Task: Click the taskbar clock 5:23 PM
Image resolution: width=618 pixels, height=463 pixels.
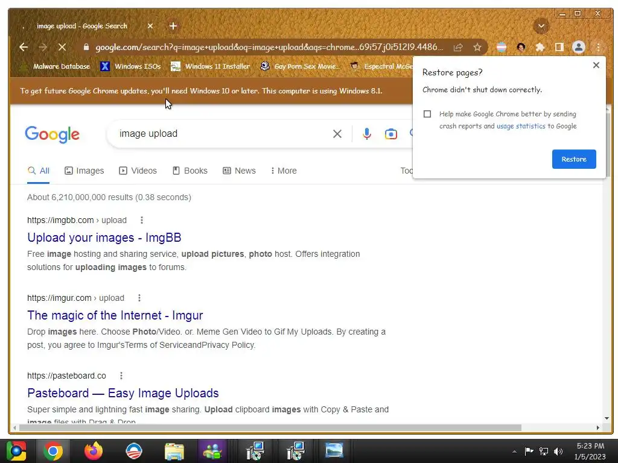Action: pos(590,446)
